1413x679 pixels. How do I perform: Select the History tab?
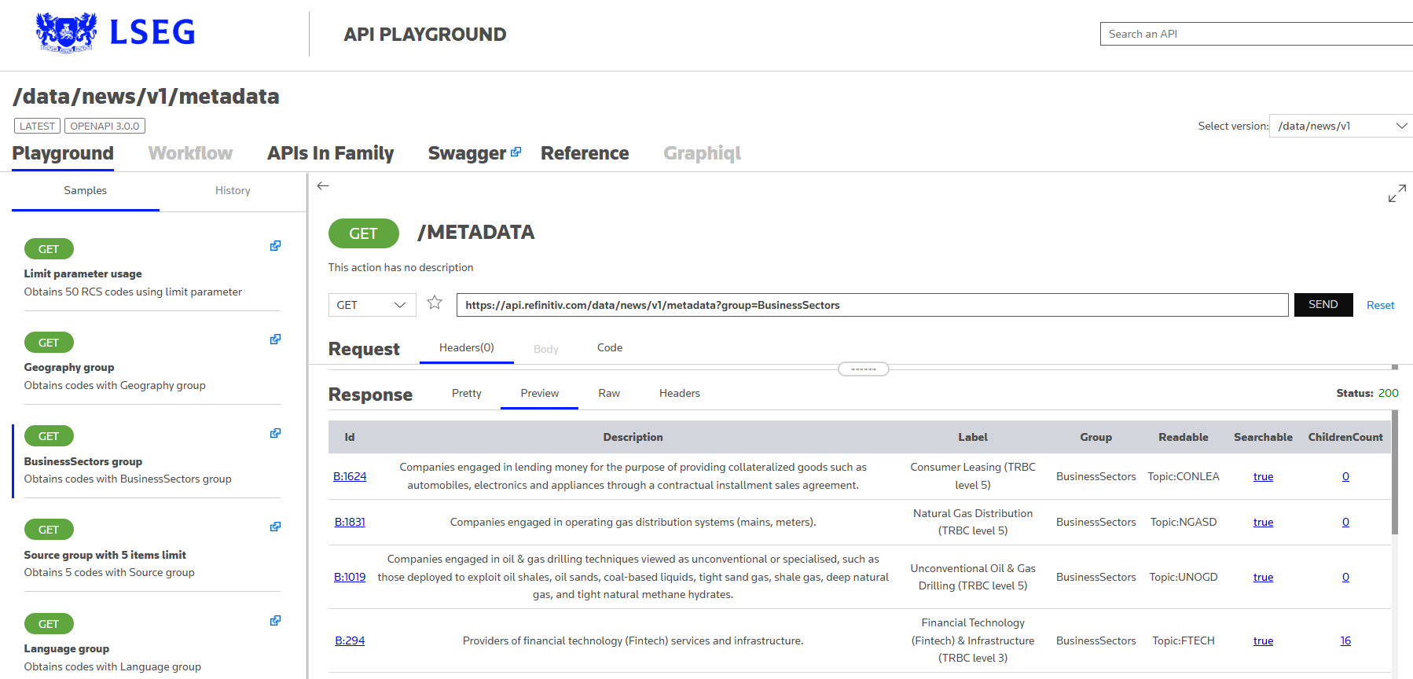click(x=233, y=191)
